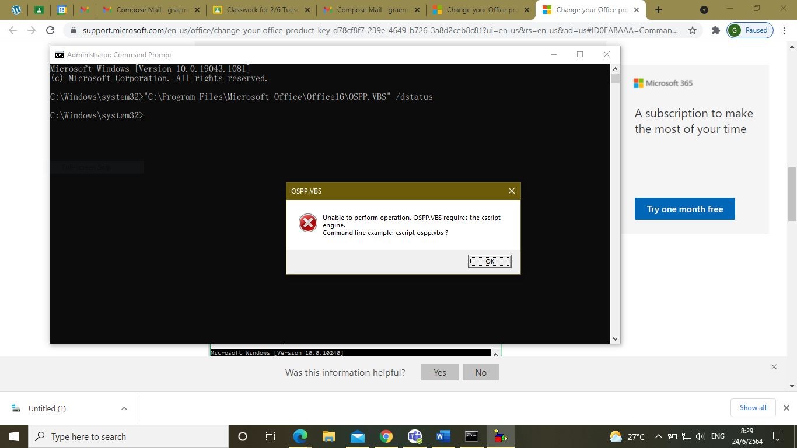797x448 pixels.
Task: Change ENG input language
Action: coord(718,436)
